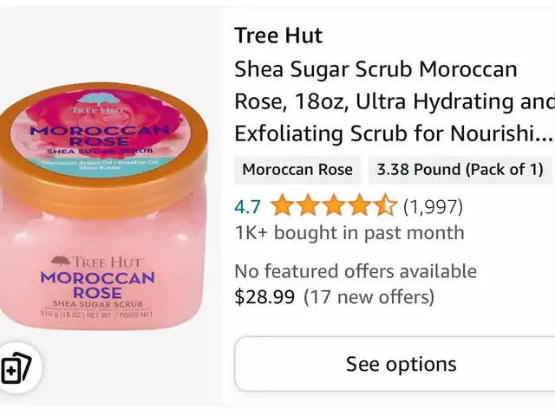
Task: Click the Tree Hut logo on the jar label
Action: (96, 262)
